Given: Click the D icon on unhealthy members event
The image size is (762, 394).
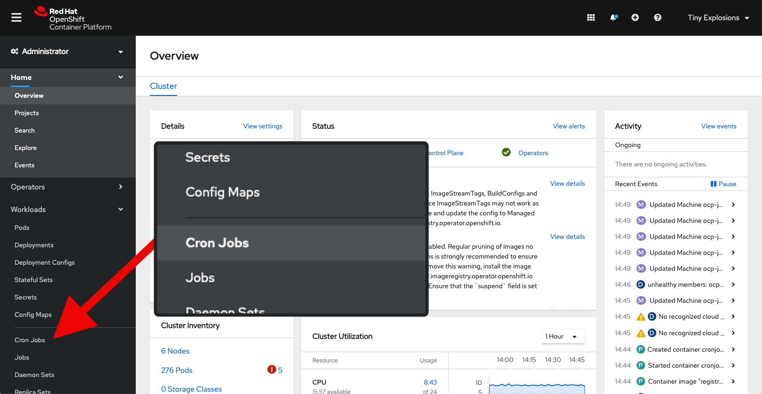Looking at the screenshot, I should tap(640, 284).
